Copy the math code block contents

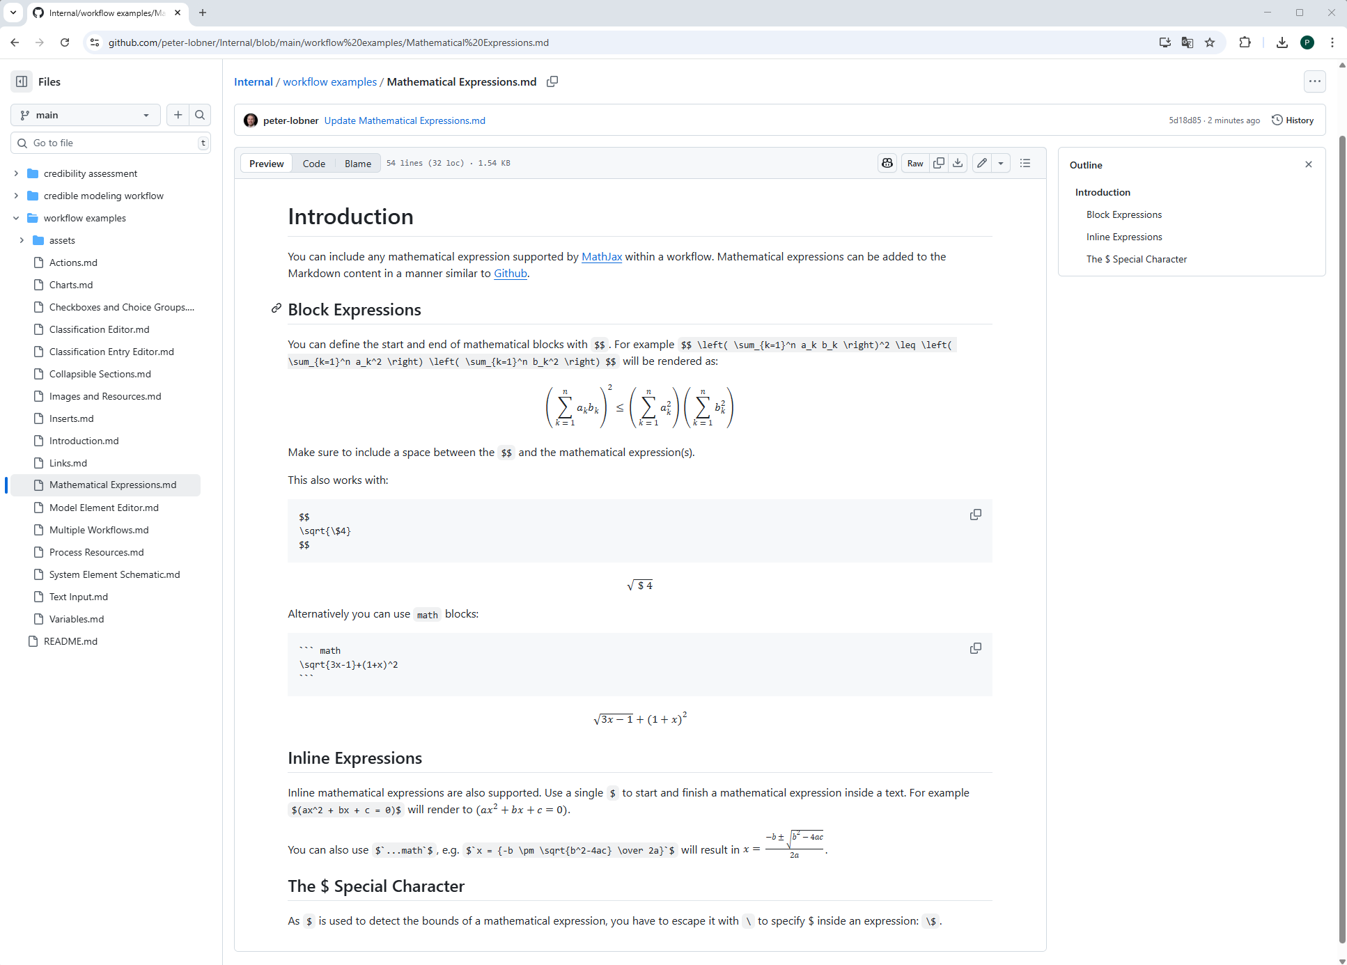976,648
